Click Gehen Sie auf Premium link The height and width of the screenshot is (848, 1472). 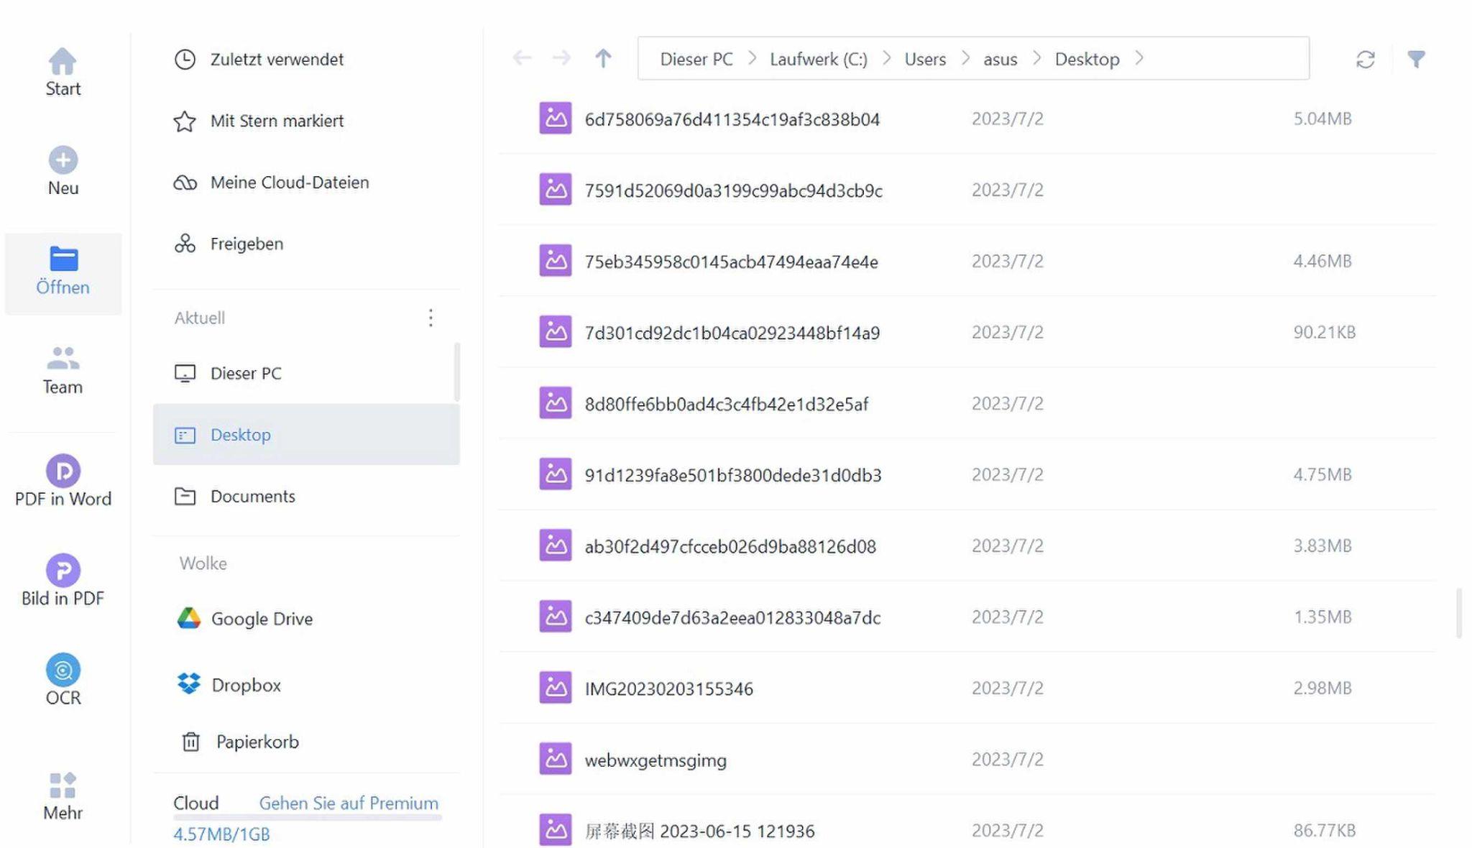pyautogui.click(x=349, y=803)
